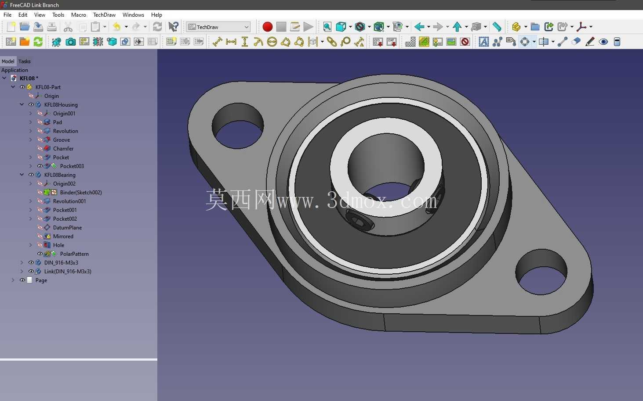Open the Macro menu
This screenshot has width=643, height=401.
(79, 15)
